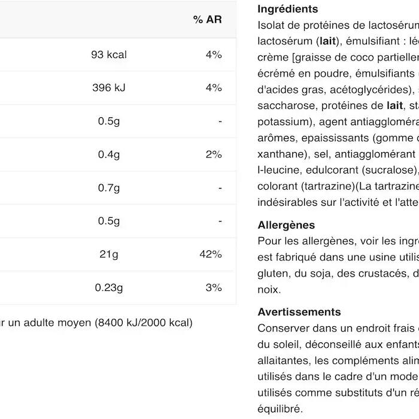
Task: Click the 21g protein amount
Action: click(x=109, y=254)
